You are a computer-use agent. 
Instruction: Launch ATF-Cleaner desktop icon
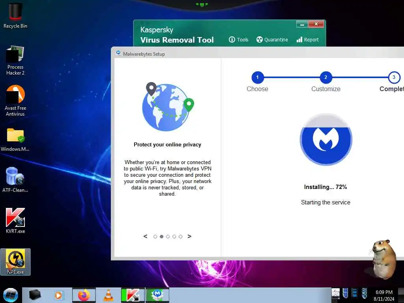15,180
